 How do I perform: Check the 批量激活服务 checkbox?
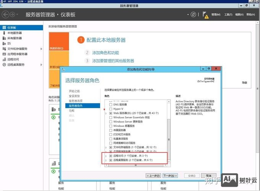[111, 139]
